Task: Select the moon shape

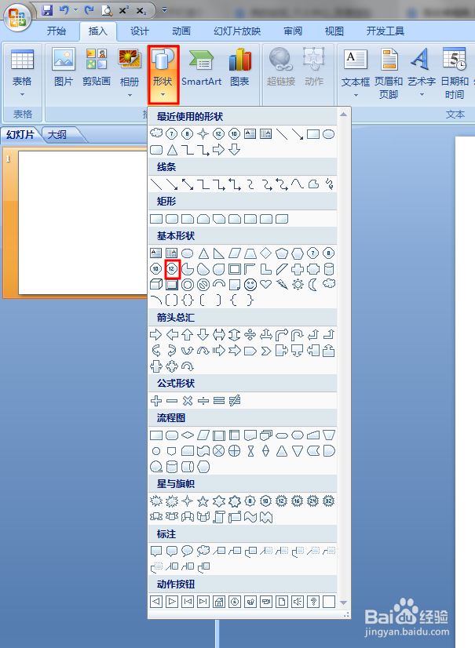Action: tap(313, 284)
